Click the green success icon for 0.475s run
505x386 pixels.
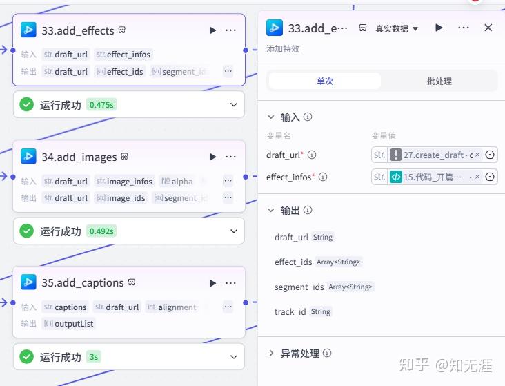click(x=26, y=105)
